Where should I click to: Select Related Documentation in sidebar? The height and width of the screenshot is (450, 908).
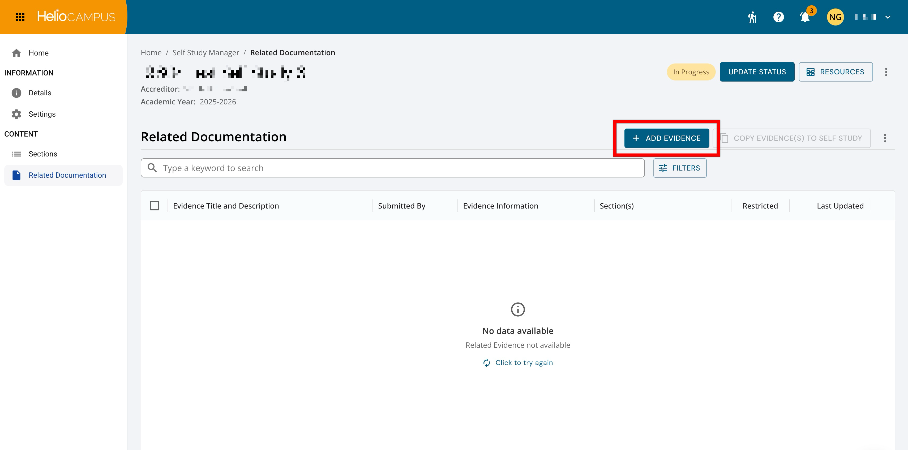pos(63,175)
